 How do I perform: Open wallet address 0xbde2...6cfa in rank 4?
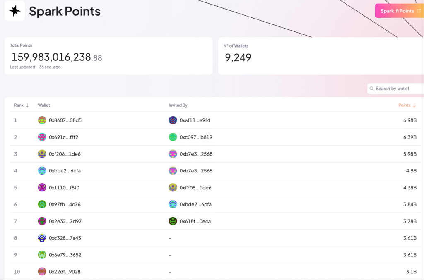tap(65, 171)
